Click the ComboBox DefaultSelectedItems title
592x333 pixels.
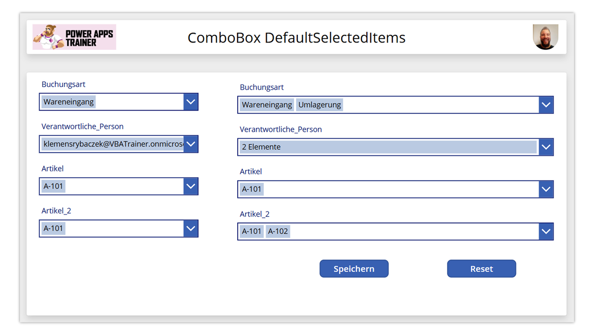296,37
